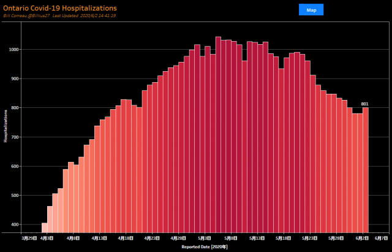Click the 6月2日 date axis label
Viewport: 392px width, 252px height.
[x=362, y=239]
